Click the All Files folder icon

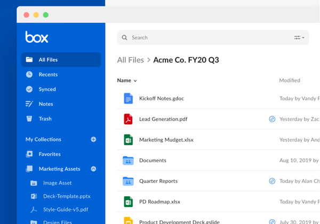29,60
